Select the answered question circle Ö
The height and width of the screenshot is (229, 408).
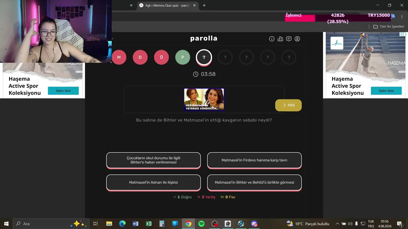pos(161,57)
